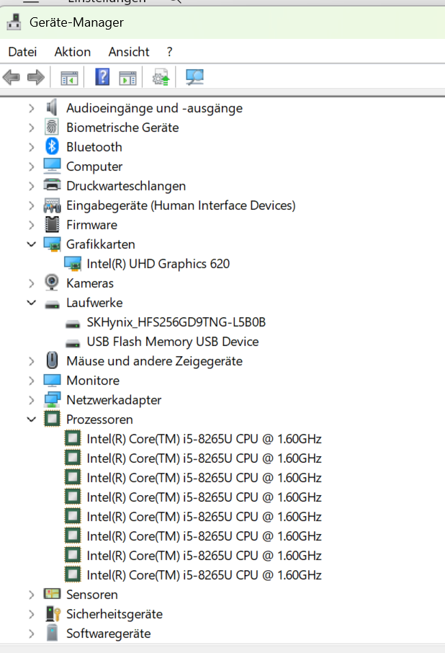Select the SKHynix_HFS256GD9TNG-L5B0B drive
Image resolution: width=445 pixels, height=653 pixels.
[x=176, y=322]
